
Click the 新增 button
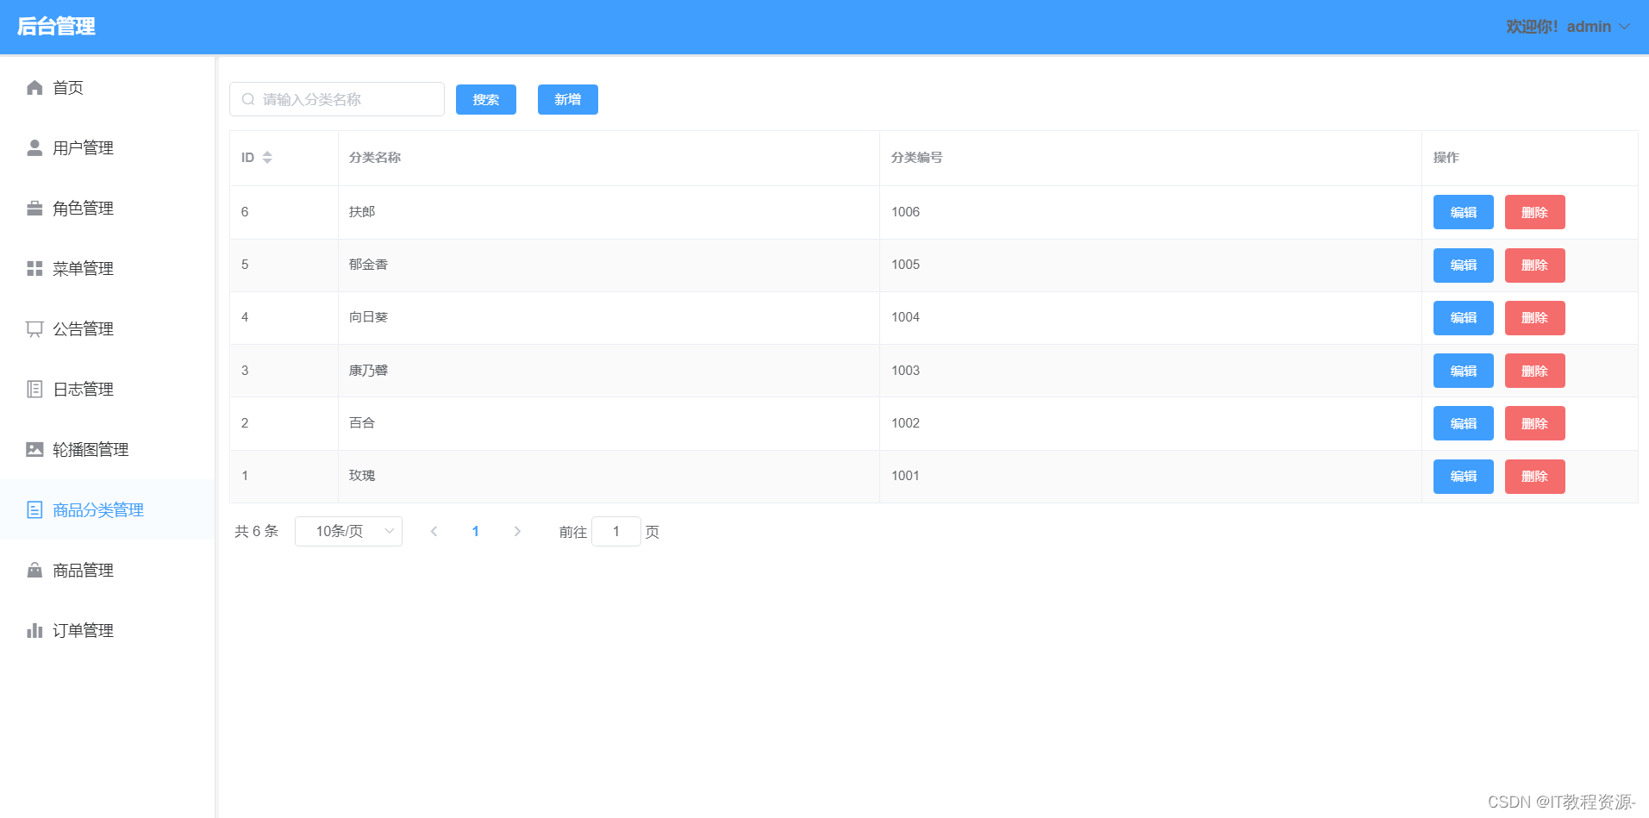click(568, 99)
